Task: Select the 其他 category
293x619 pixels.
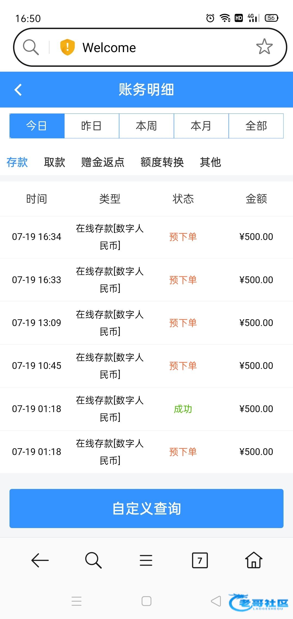Action: tap(210, 162)
